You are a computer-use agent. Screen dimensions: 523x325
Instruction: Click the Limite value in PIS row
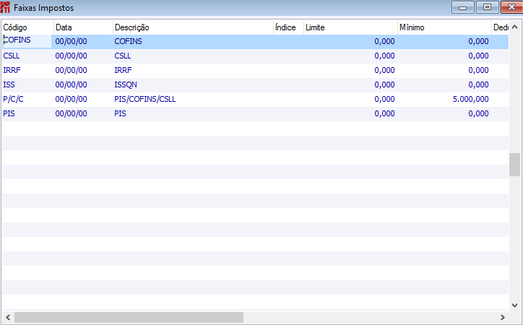pyautogui.click(x=384, y=113)
